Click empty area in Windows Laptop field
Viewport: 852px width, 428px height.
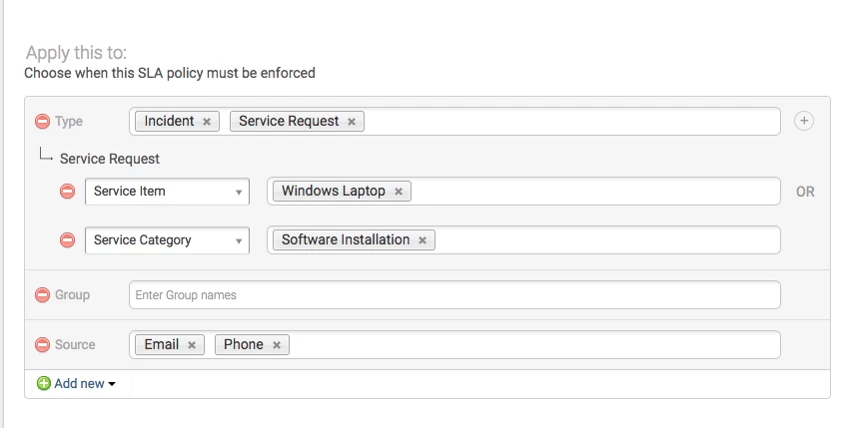[x=595, y=192]
